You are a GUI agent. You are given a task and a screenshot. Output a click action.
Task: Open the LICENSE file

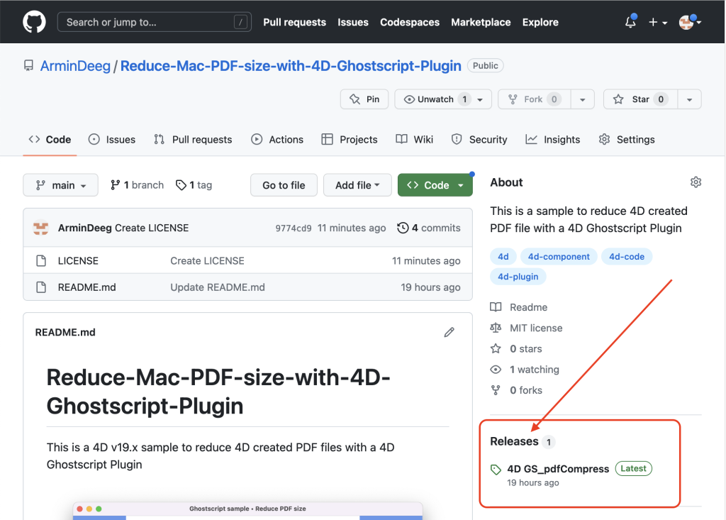(x=78, y=261)
